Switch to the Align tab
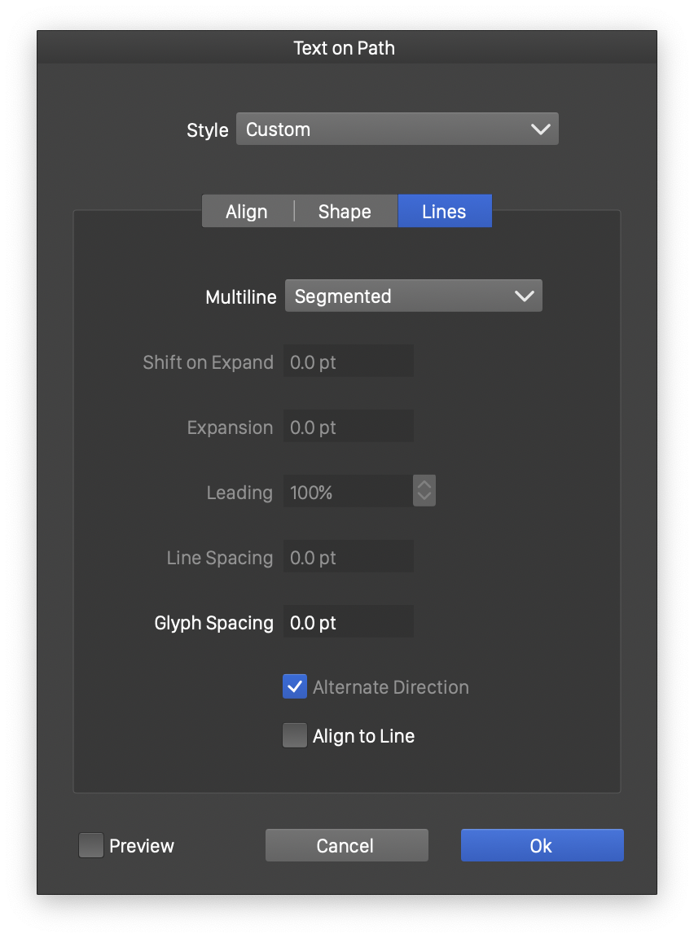The width and height of the screenshot is (694, 938). click(x=247, y=212)
